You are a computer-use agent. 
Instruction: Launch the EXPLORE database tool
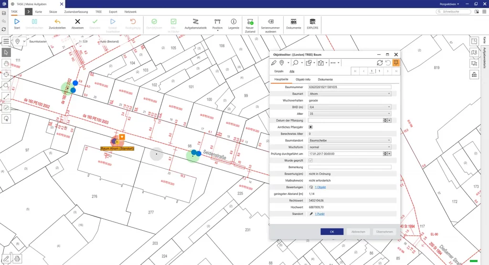coord(312,21)
